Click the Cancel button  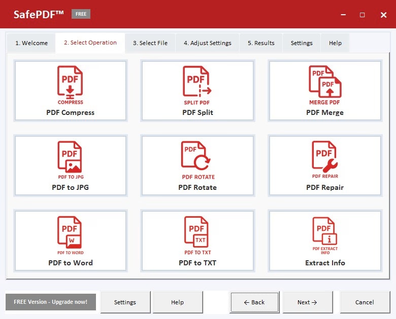(365, 302)
